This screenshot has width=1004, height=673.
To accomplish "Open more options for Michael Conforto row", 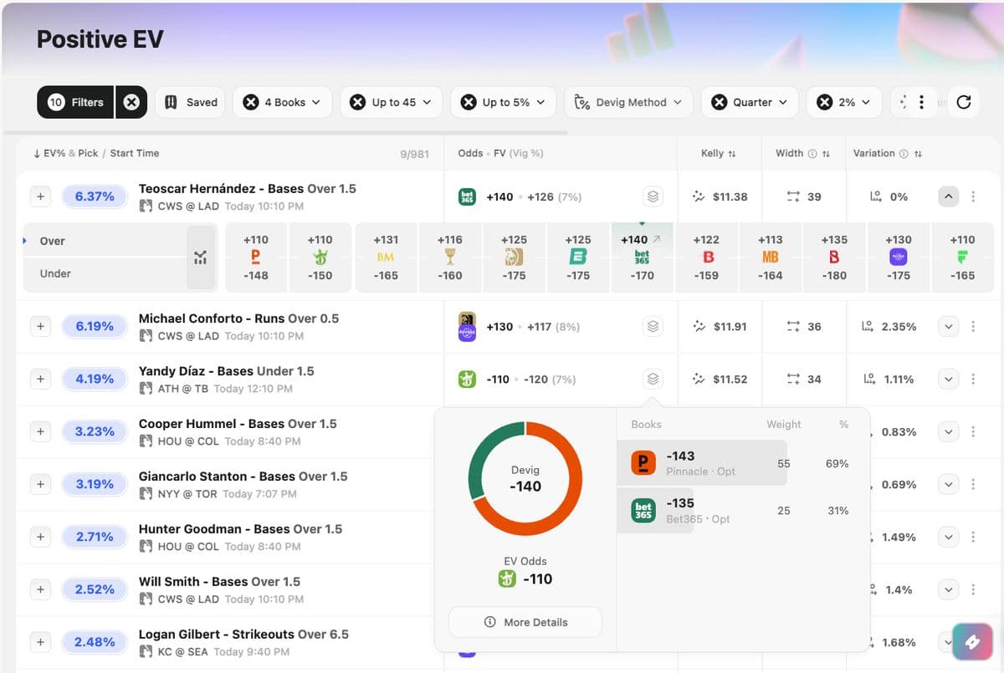I will coord(973,326).
